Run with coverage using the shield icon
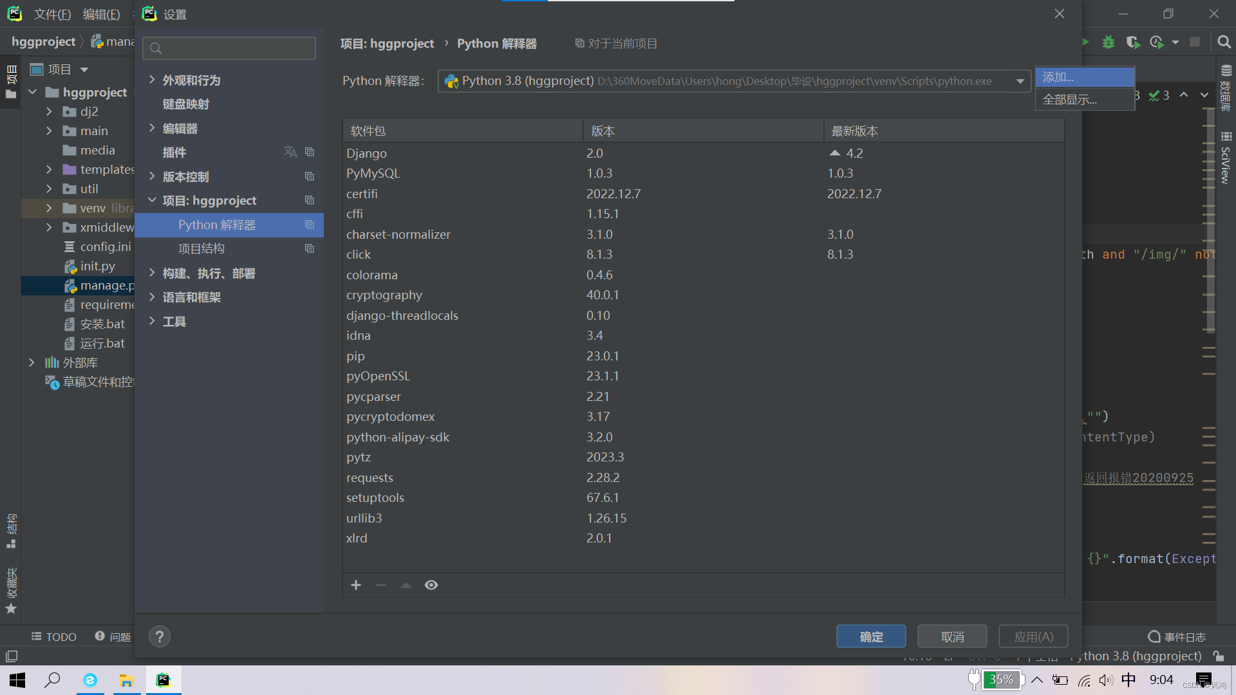 (1133, 42)
